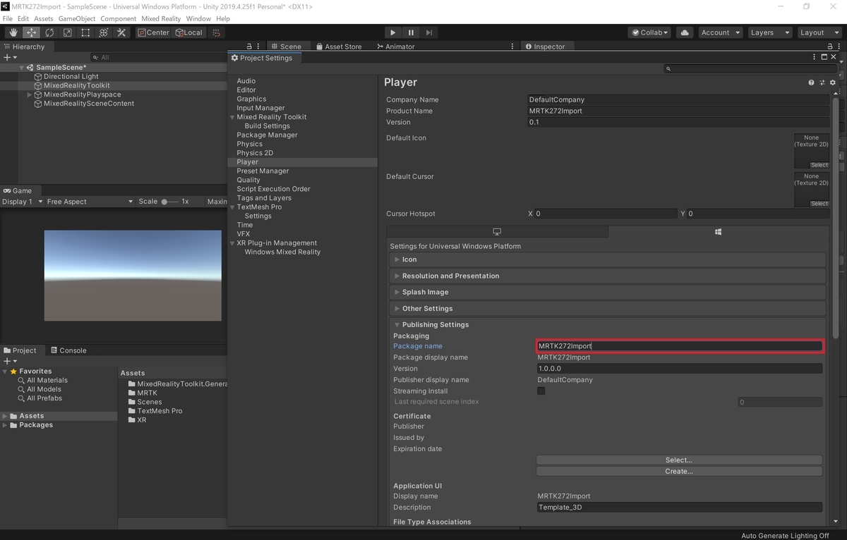Select the Windows platform tab icon

(718, 232)
